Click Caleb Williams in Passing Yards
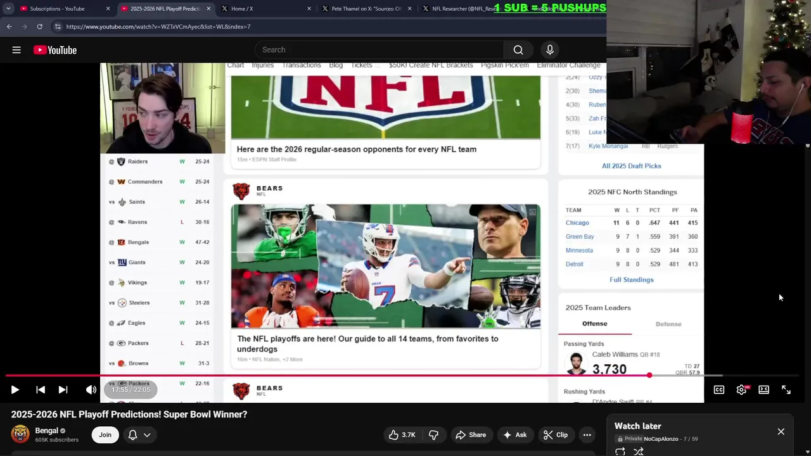Viewport: 811px width, 456px height. 615,355
